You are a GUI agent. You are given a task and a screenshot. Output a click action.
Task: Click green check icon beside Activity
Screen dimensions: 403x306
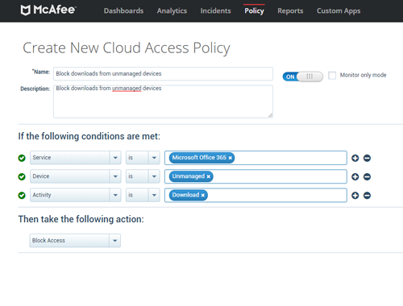tap(22, 196)
